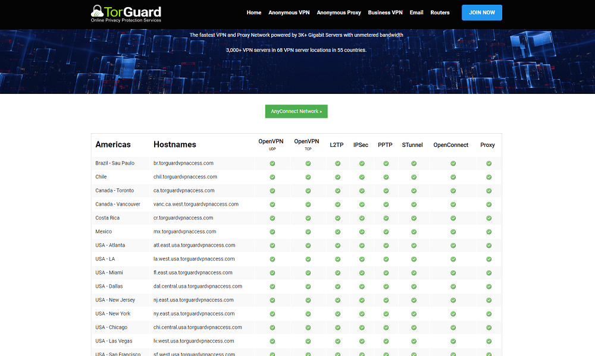Screen dimensions: 595x356
Task: Select hostname chil.torguardvpnaccess.com
Action: click(185, 177)
